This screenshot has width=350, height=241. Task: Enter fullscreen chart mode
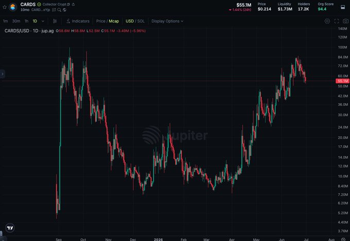coord(337,21)
